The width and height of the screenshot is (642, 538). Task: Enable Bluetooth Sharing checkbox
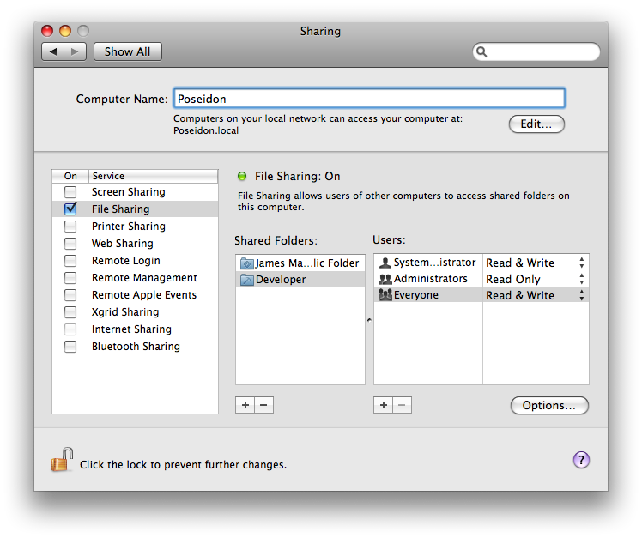click(70, 347)
